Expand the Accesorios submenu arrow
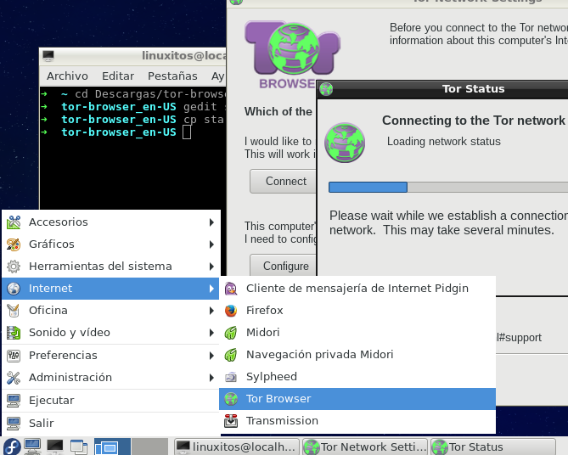This screenshot has height=455, width=568. (211, 222)
